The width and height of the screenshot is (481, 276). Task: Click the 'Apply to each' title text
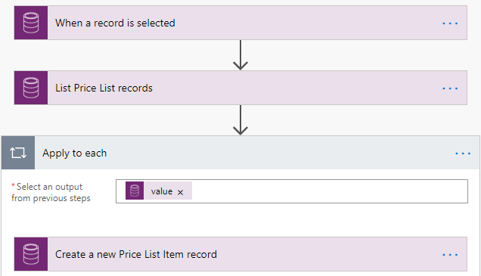(x=75, y=153)
